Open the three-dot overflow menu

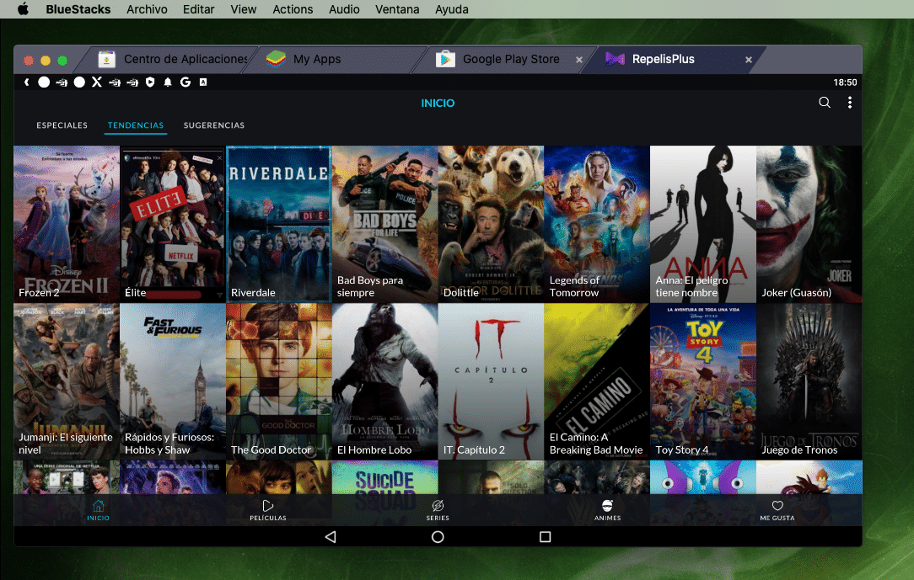[850, 102]
